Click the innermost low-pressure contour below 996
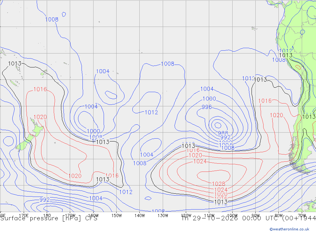316x232 pixels. point(218,125)
